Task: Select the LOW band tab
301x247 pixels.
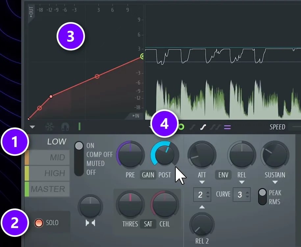Action: 47,142
